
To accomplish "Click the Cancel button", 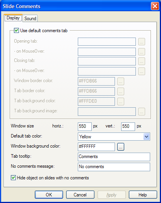I will 80,195.
